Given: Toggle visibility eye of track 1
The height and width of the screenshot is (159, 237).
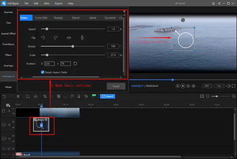Looking at the screenshot, I should coord(14,122).
